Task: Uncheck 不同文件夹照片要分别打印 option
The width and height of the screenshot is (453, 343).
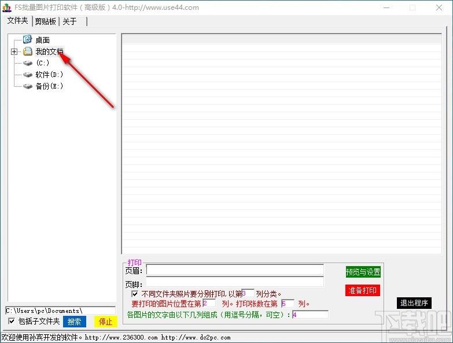Action: coord(135,294)
